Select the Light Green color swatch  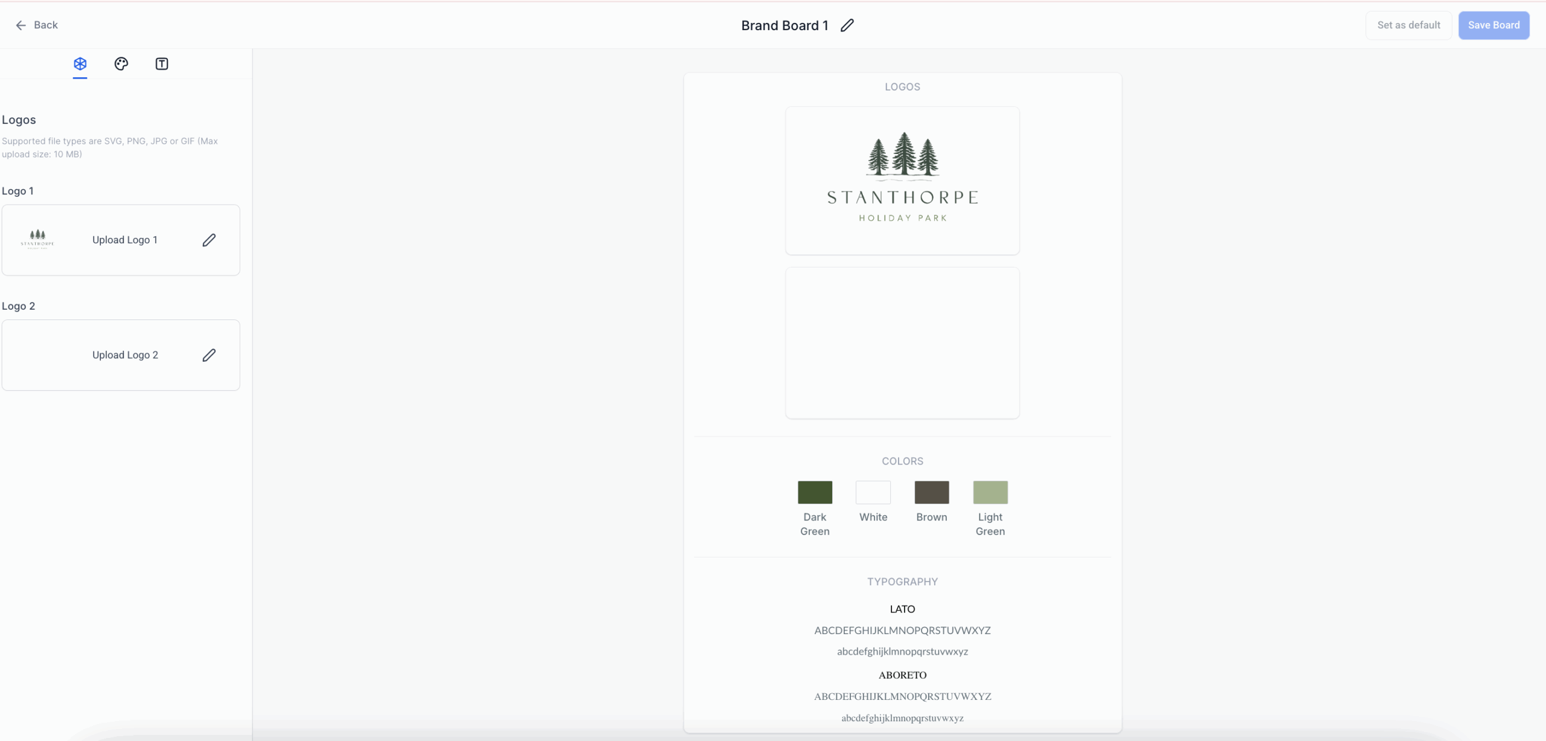click(x=990, y=492)
